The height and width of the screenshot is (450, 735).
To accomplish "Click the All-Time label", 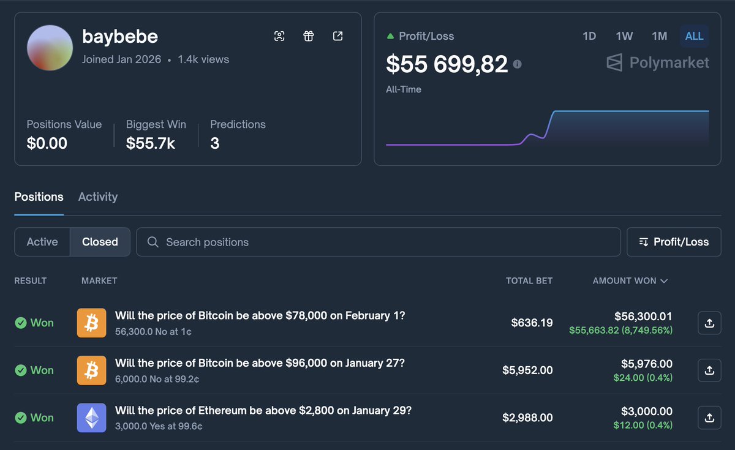I will coord(404,89).
